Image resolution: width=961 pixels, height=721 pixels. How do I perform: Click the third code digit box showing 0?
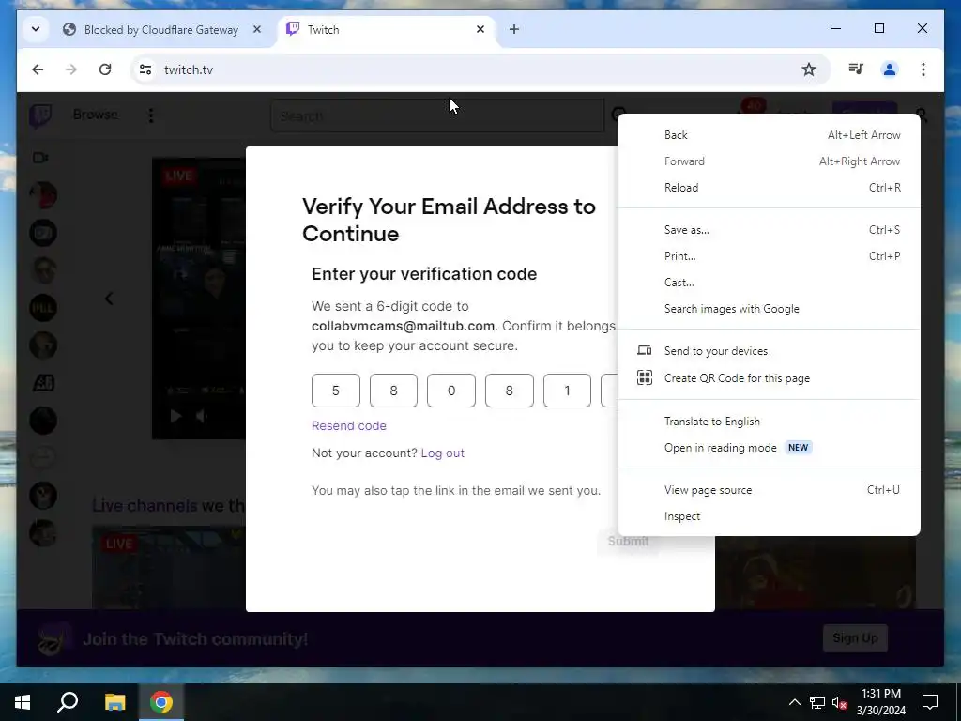point(451,391)
